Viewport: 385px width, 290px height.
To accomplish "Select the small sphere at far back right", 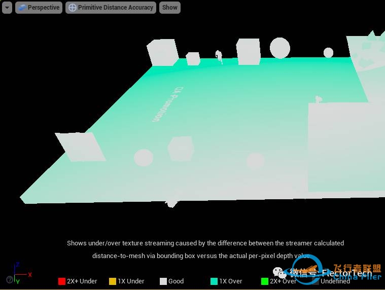I will [328, 53].
